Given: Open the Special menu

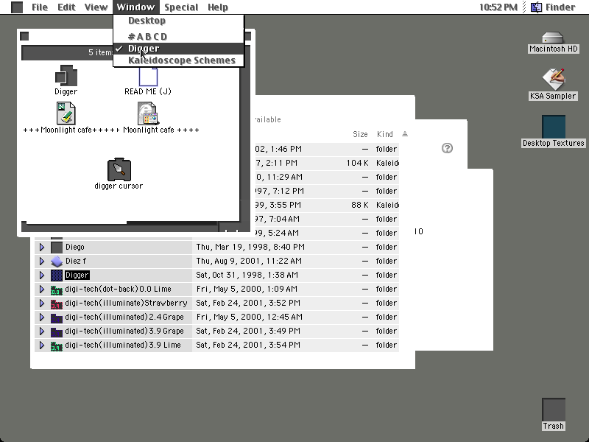Looking at the screenshot, I should point(181,7).
